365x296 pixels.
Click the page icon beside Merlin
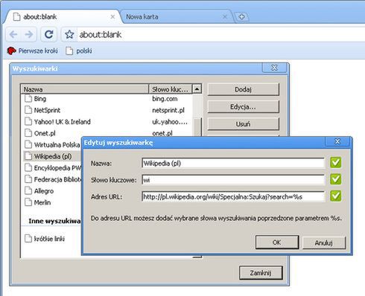click(x=28, y=202)
